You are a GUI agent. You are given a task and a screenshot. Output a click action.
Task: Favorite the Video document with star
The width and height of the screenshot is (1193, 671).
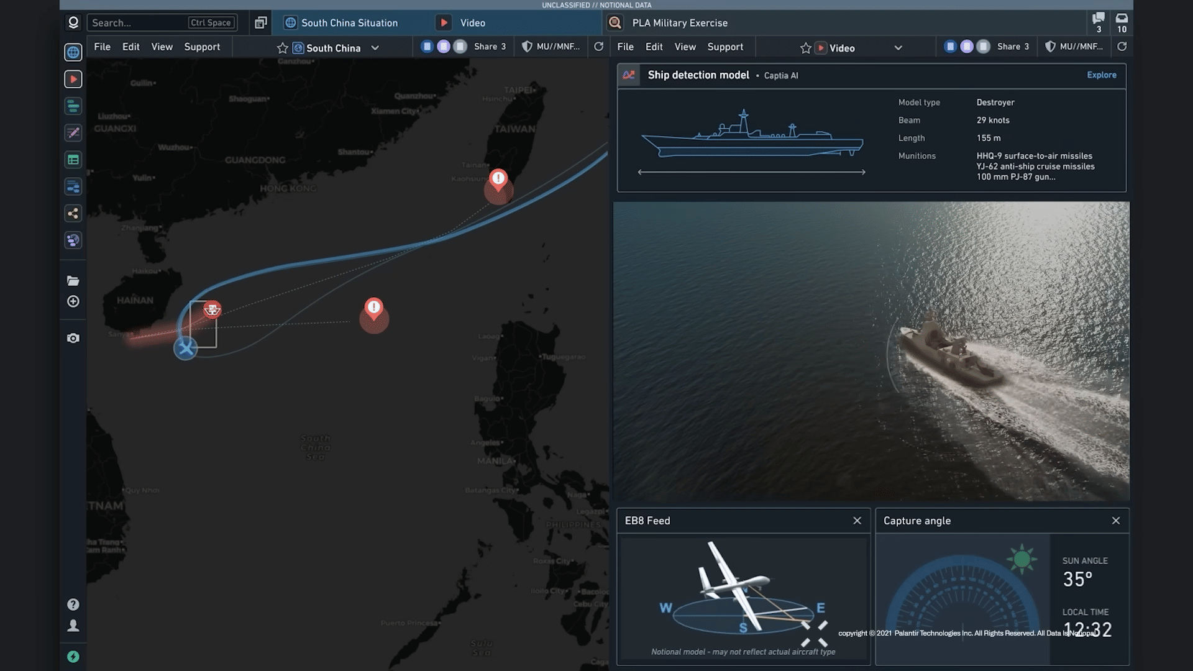pos(806,48)
